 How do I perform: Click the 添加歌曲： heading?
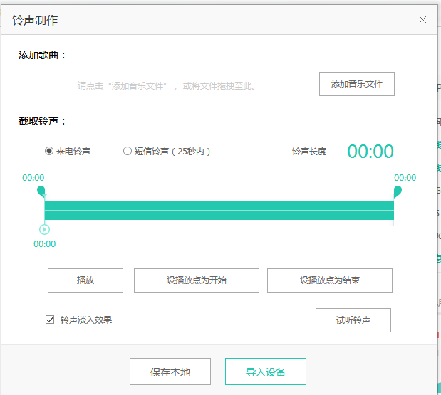42,55
